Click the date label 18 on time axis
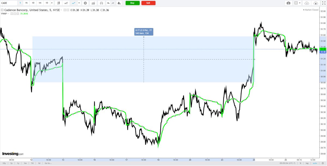327x166 pixels. click(158, 159)
